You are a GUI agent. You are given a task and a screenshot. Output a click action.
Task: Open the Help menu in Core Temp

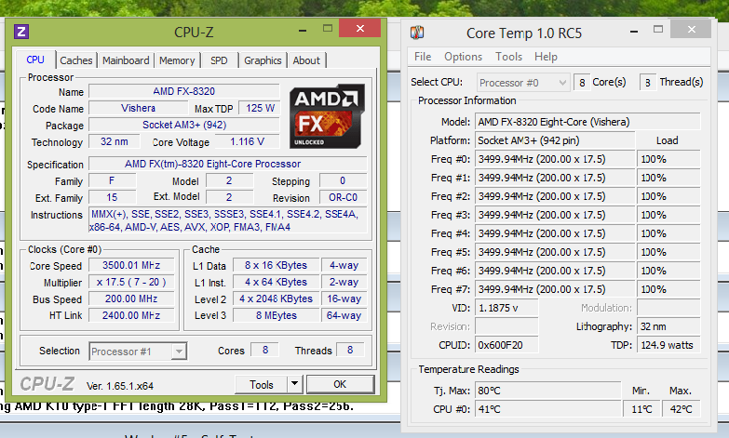point(546,57)
